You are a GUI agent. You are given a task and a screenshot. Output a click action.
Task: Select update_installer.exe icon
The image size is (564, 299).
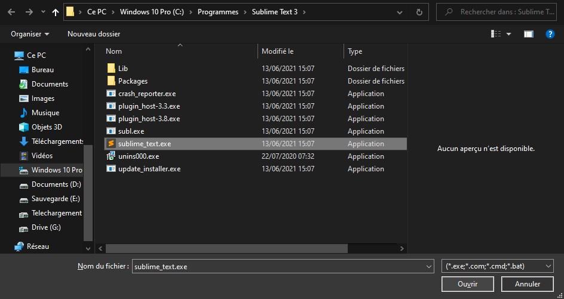tap(111, 169)
